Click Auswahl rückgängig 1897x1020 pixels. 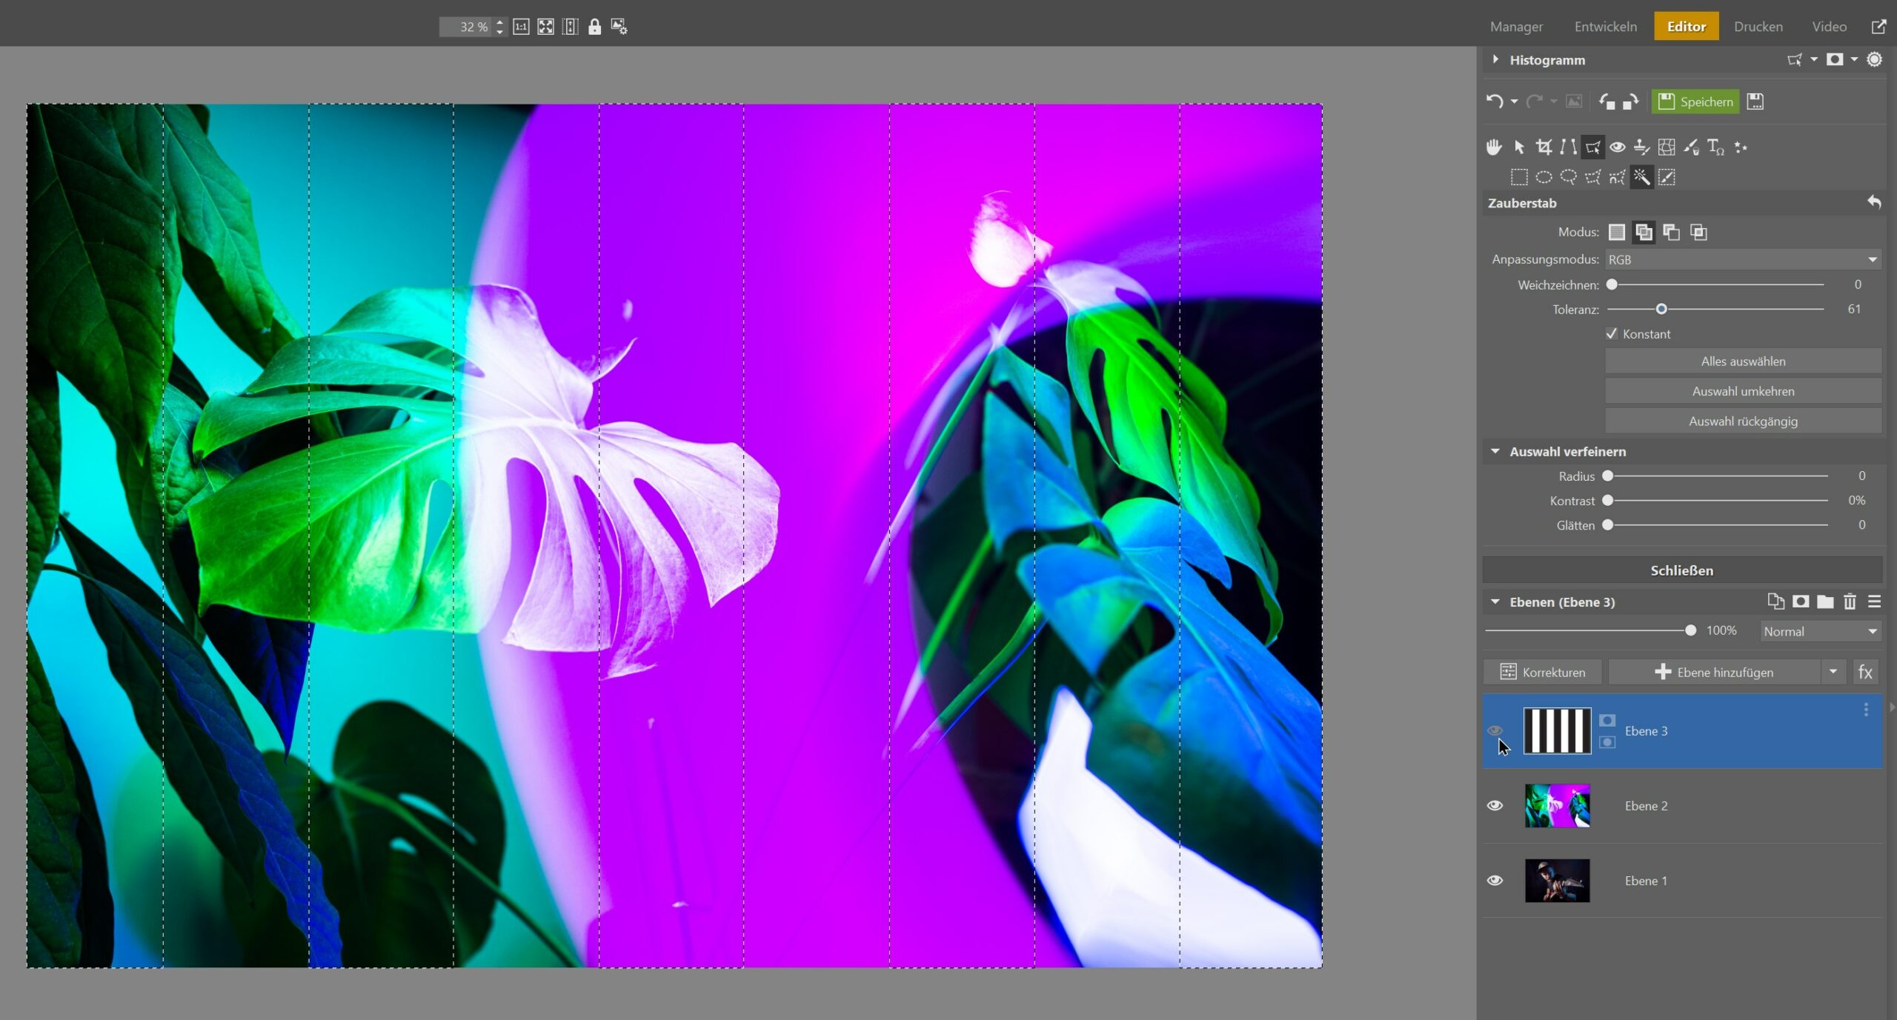(x=1743, y=421)
